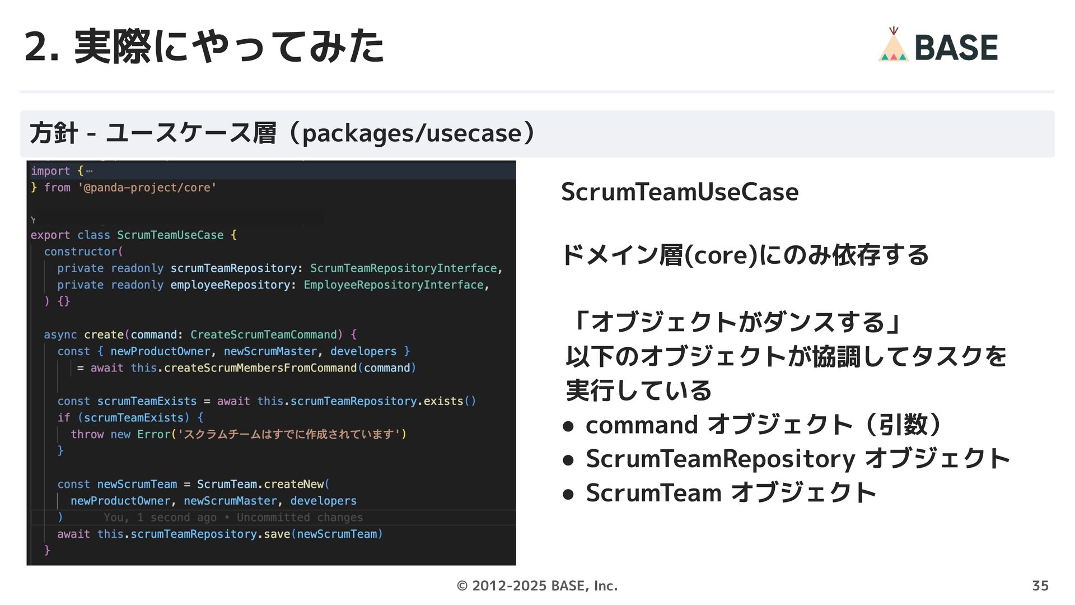
Task: Click the 'Uncommitted changes' git blame annotation
Action: [x=300, y=518]
